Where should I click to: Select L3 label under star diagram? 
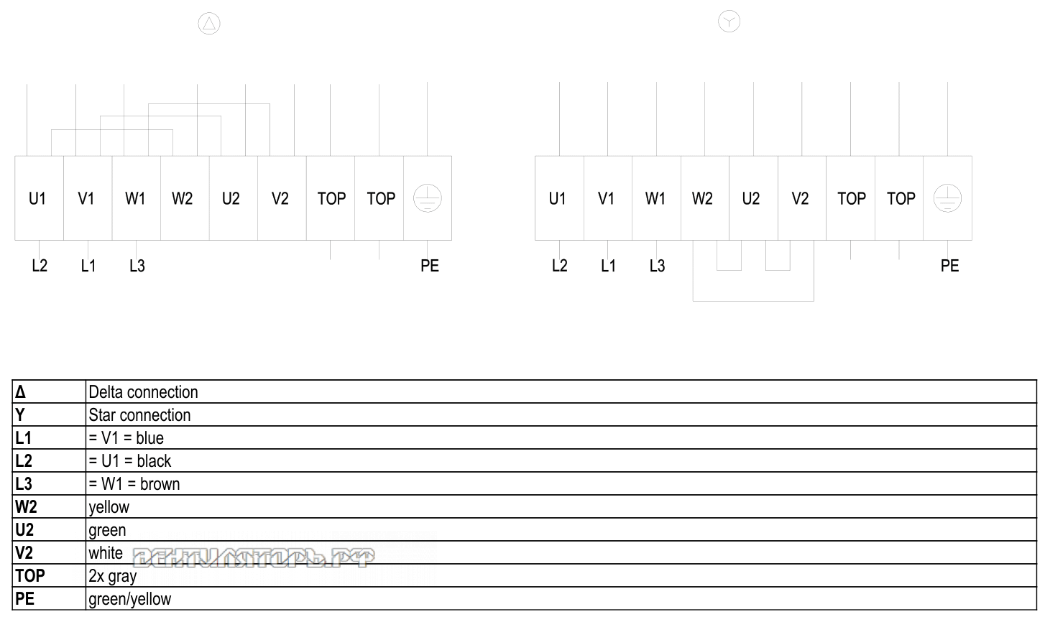657,266
